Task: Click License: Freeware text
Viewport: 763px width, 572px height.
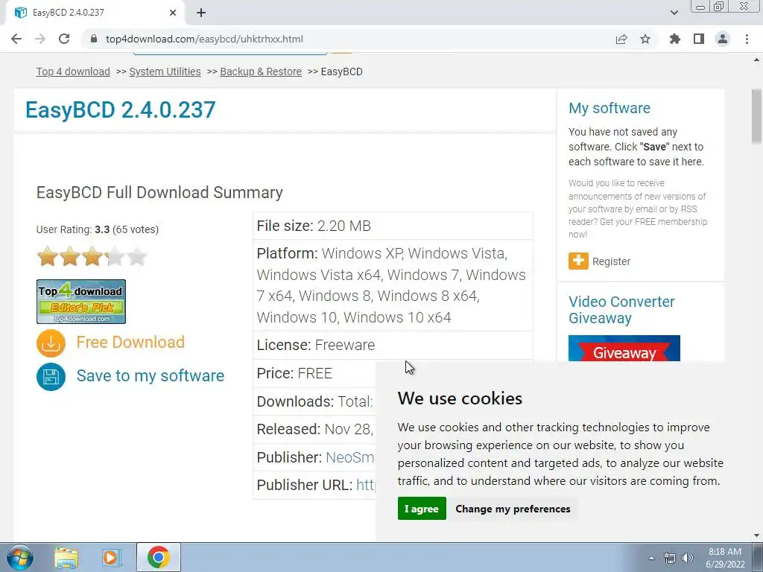Action: [316, 345]
